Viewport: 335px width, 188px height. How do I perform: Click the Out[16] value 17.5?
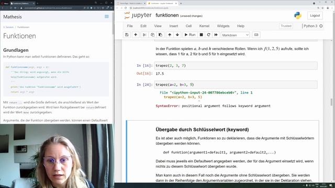click(x=160, y=74)
